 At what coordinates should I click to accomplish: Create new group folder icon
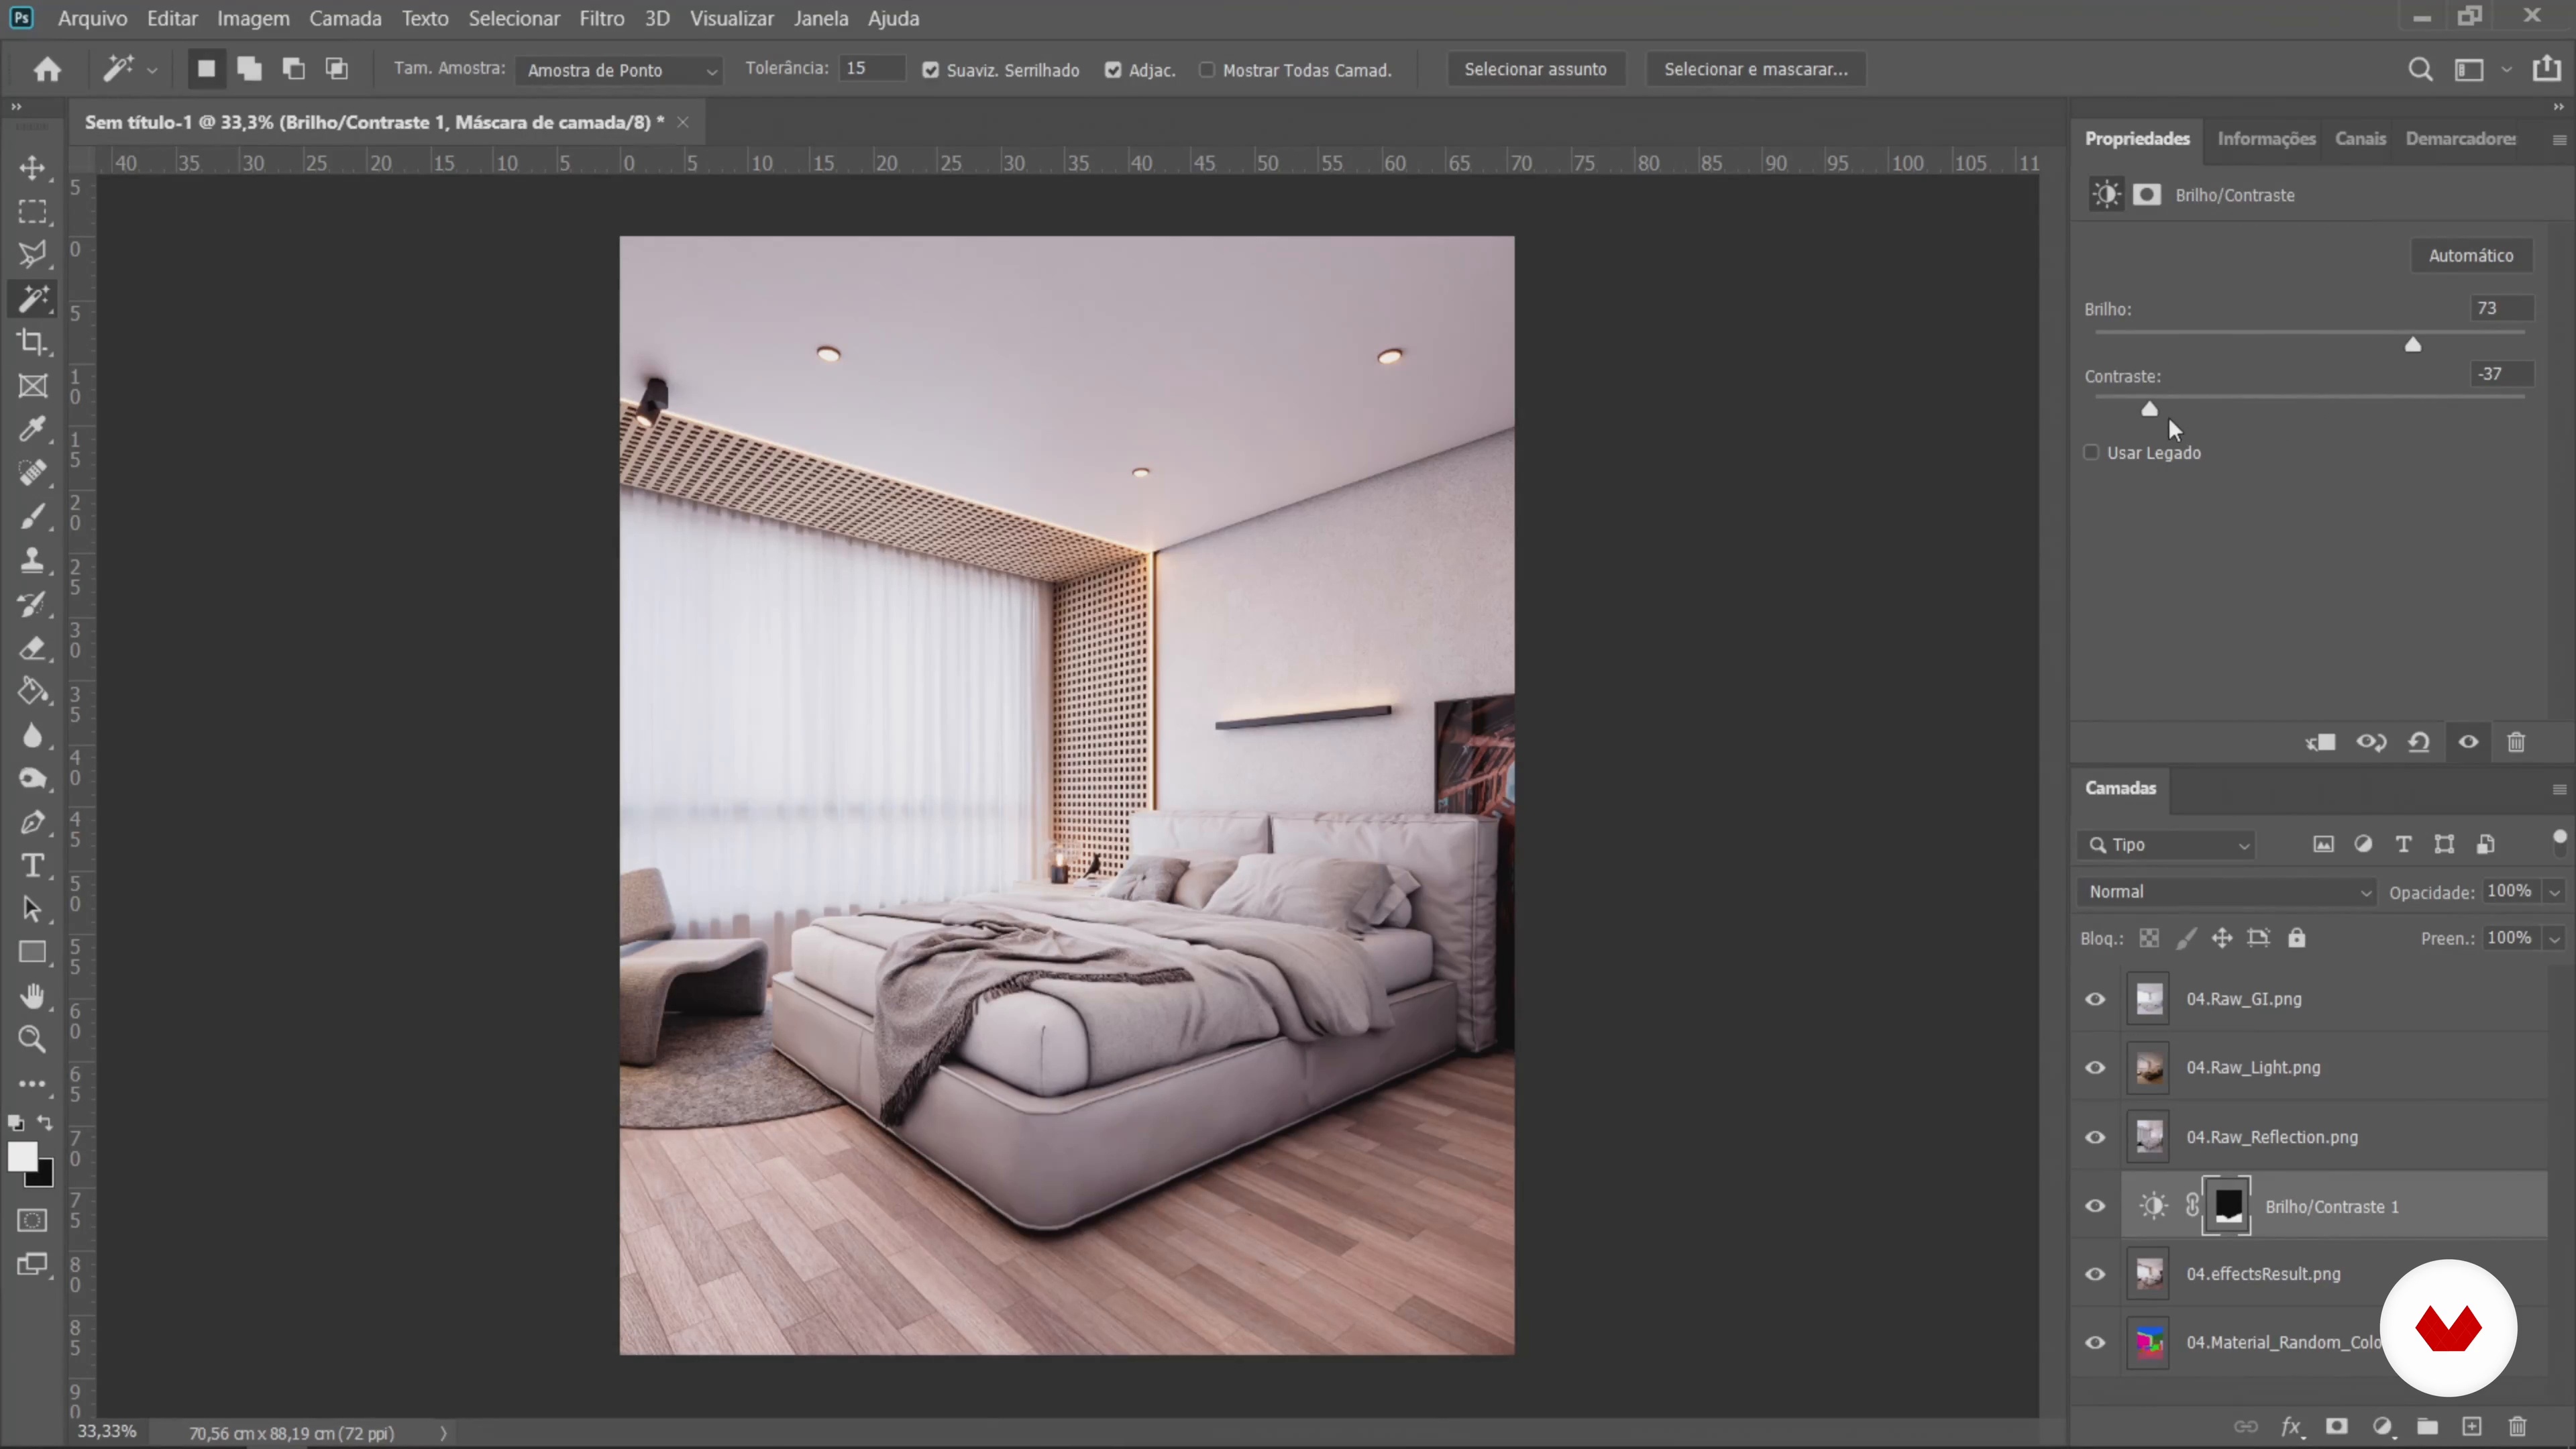2427,1427
